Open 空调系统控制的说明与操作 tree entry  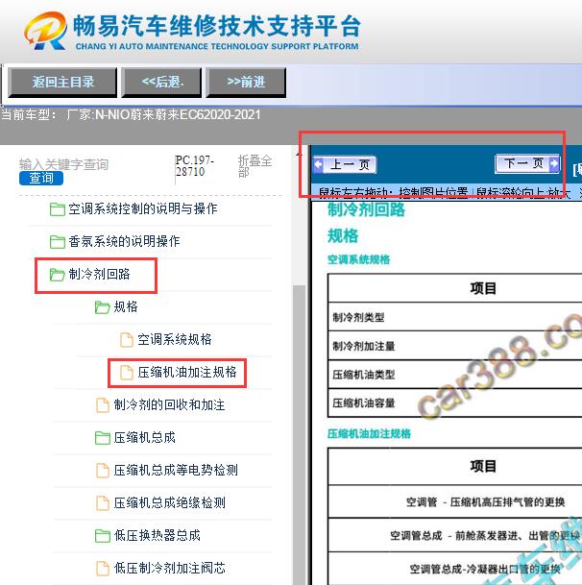click(x=142, y=209)
